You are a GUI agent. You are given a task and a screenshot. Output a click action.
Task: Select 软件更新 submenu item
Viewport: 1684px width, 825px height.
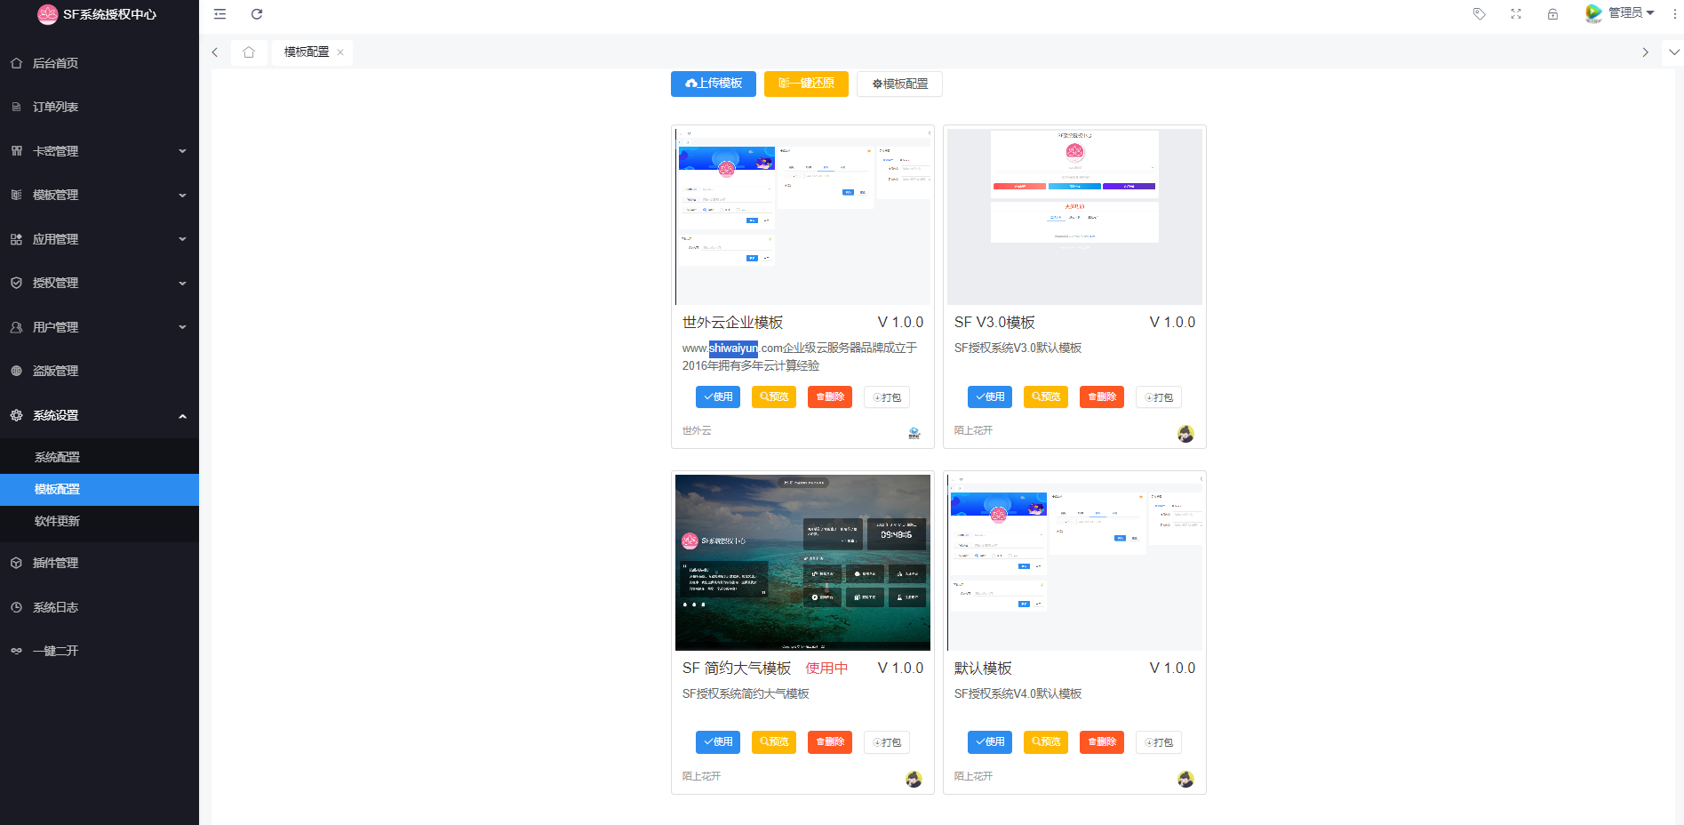pyautogui.click(x=57, y=521)
